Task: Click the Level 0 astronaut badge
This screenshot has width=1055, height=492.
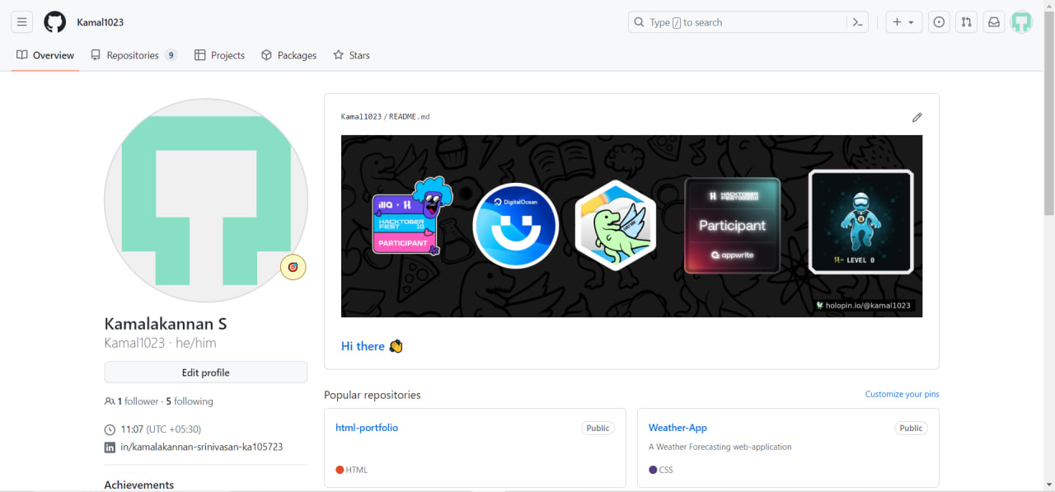Action: click(x=860, y=222)
